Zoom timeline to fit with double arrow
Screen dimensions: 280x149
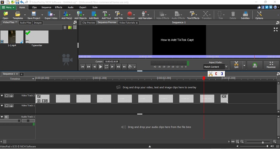click(x=233, y=142)
